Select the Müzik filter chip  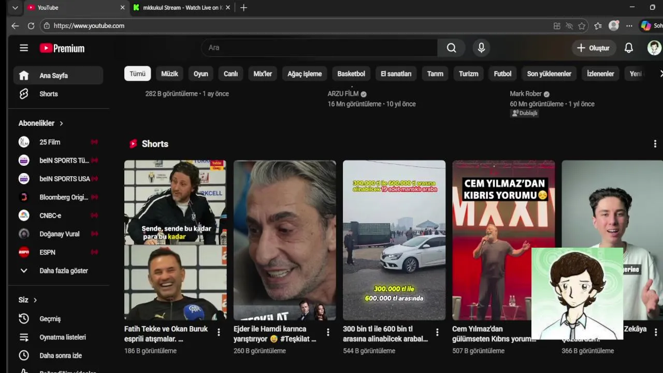169,74
